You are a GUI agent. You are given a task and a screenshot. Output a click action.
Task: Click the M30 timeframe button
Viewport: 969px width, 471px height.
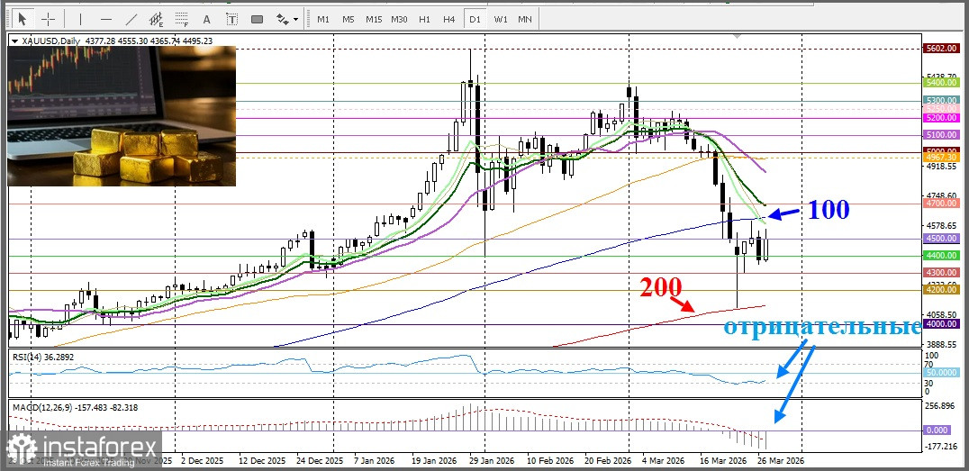(399, 19)
